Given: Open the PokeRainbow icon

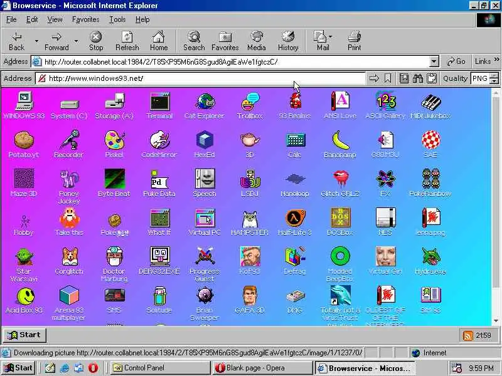Looking at the screenshot, I should pos(430,183).
